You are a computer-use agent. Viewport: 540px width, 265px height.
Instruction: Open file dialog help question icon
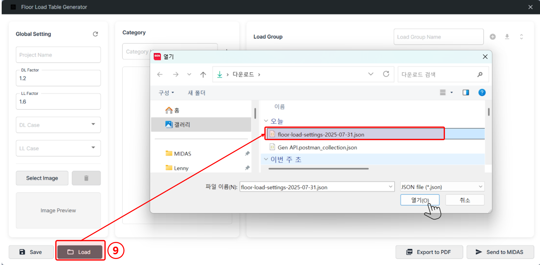coord(482,93)
